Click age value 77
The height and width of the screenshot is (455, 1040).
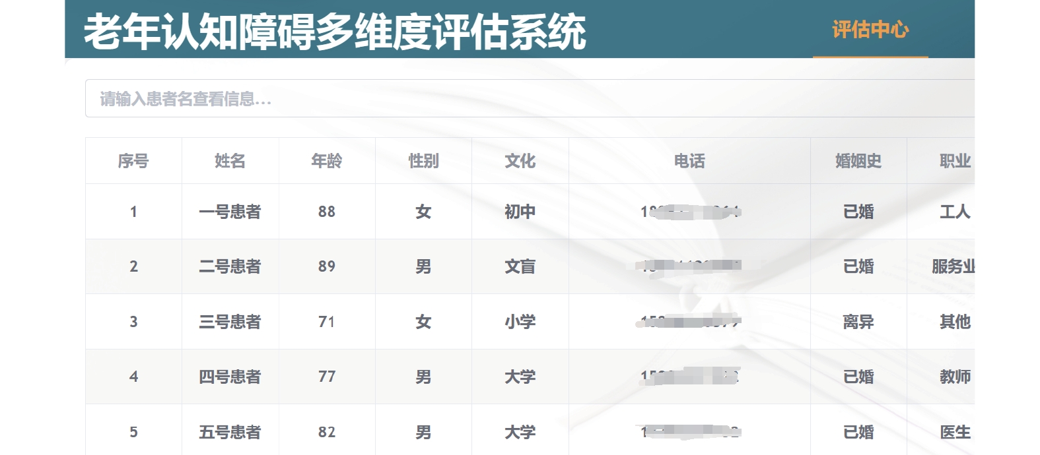(x=327, y=377)
